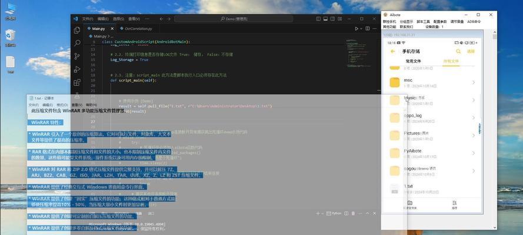Click the VS Code logo icon
The width and height of the screenshot is (523, 235).
point(75,19)
